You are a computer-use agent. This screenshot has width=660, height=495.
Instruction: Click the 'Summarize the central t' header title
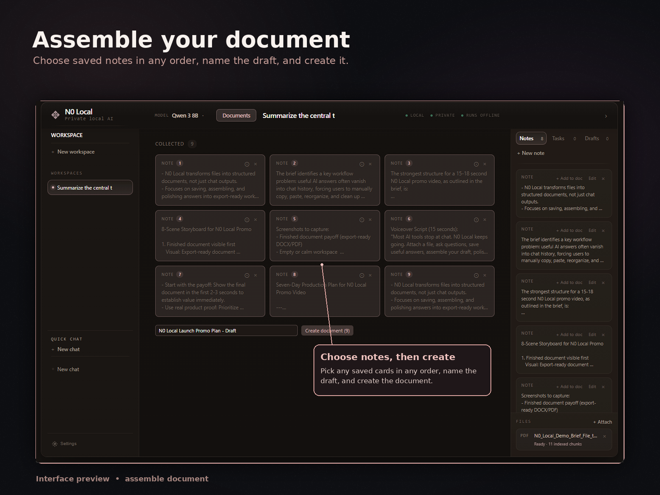coord(299,115)
